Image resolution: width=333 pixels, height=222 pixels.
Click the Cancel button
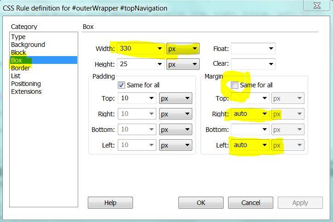coord(251,203)
